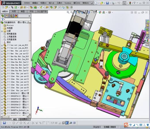
Task: Expand the 注解 annotations node
Action: click(2, 31)
